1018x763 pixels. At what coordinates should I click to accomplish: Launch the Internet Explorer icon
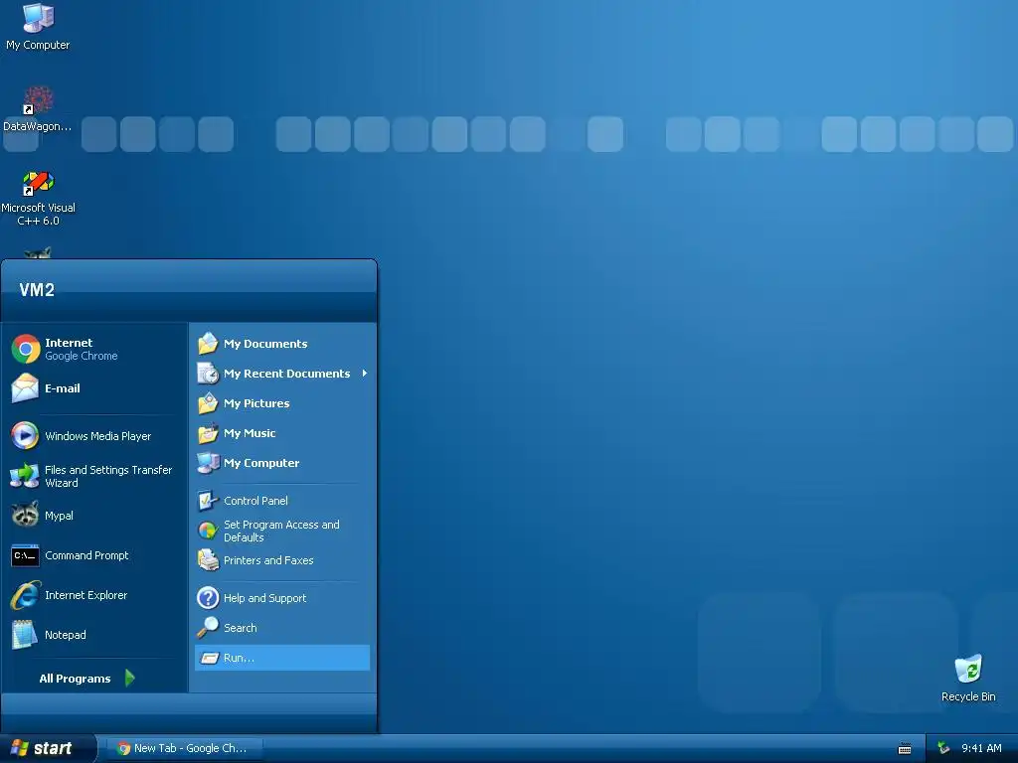25,595
